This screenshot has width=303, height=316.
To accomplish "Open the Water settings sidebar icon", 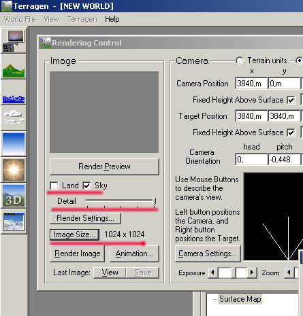I will tap(14, 93).
